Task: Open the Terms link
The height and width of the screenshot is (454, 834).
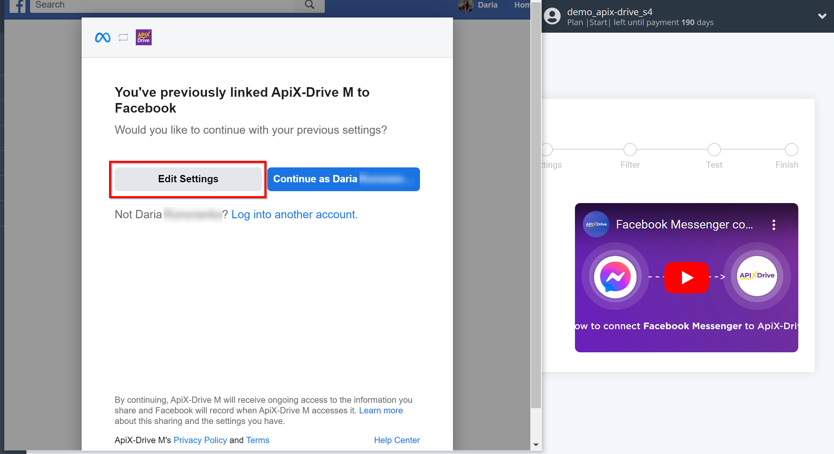Action: (x=258, y=440)
